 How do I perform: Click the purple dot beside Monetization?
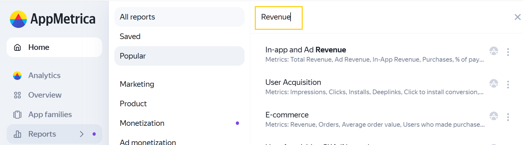pyautogui.click(x=237, y=123)
